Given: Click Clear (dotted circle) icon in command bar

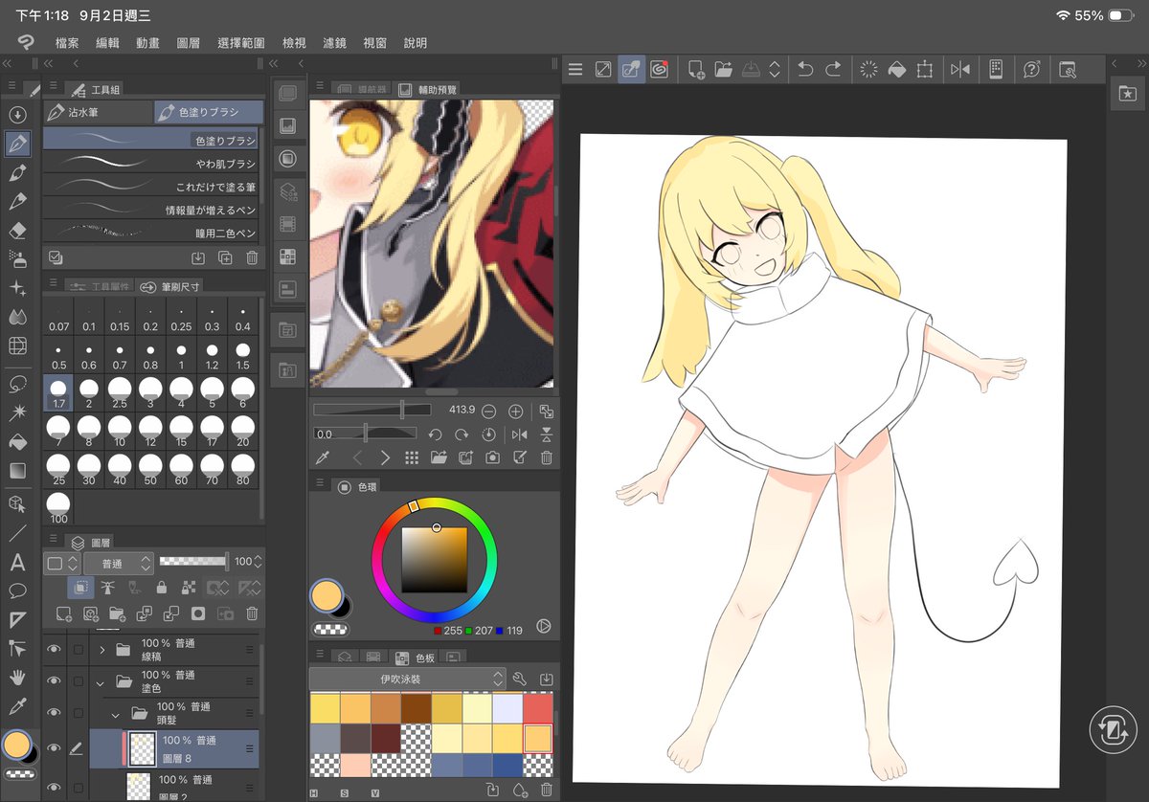Looking at the screenshot, I should click(x=868, y=69).
